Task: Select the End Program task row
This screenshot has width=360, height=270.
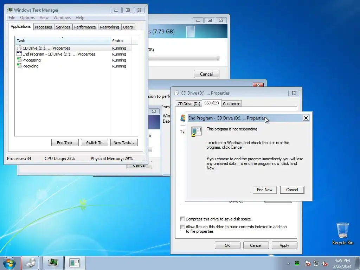Action: point(73,54)
